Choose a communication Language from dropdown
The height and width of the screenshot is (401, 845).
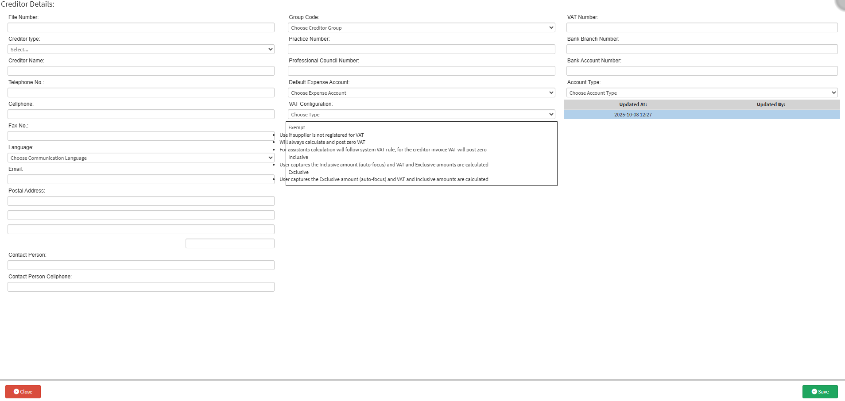point(141,158)
